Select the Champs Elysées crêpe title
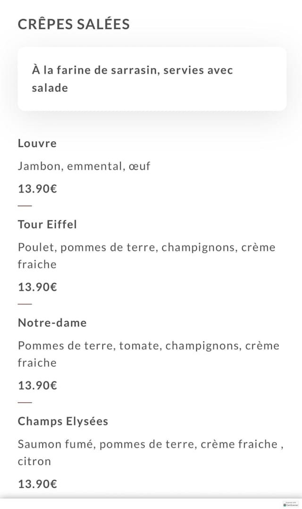Screen dimensions: 302x509 [x=63, y=421]
